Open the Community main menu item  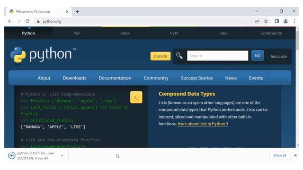point(156,78)
